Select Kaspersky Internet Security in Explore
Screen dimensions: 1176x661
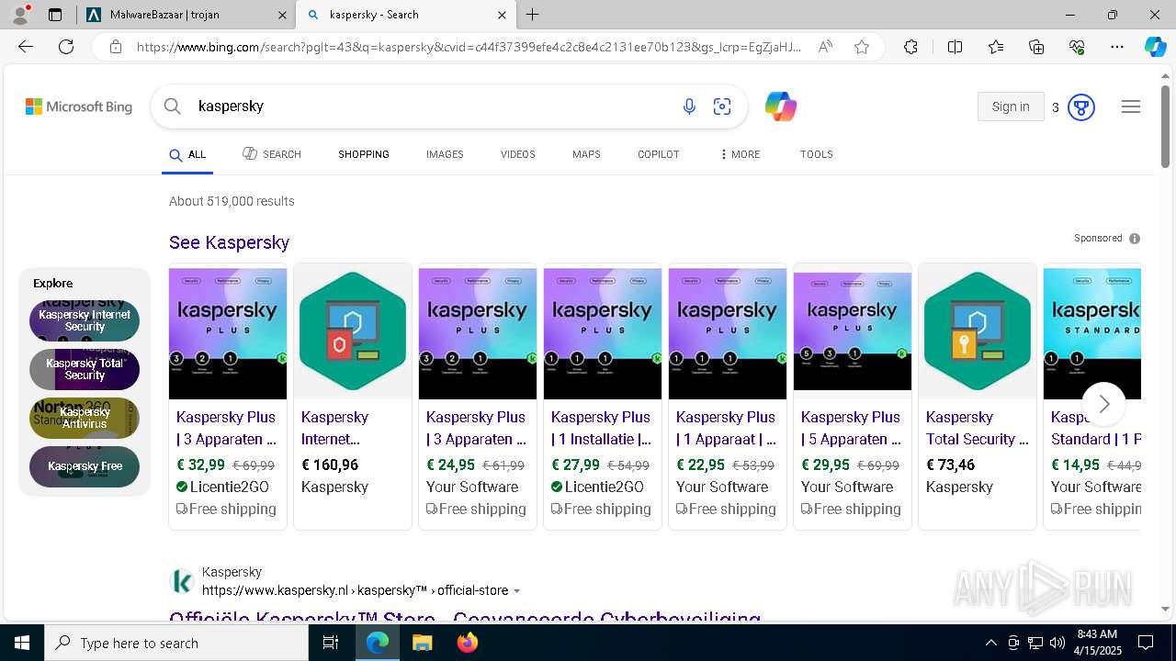[x=85, y=320]
